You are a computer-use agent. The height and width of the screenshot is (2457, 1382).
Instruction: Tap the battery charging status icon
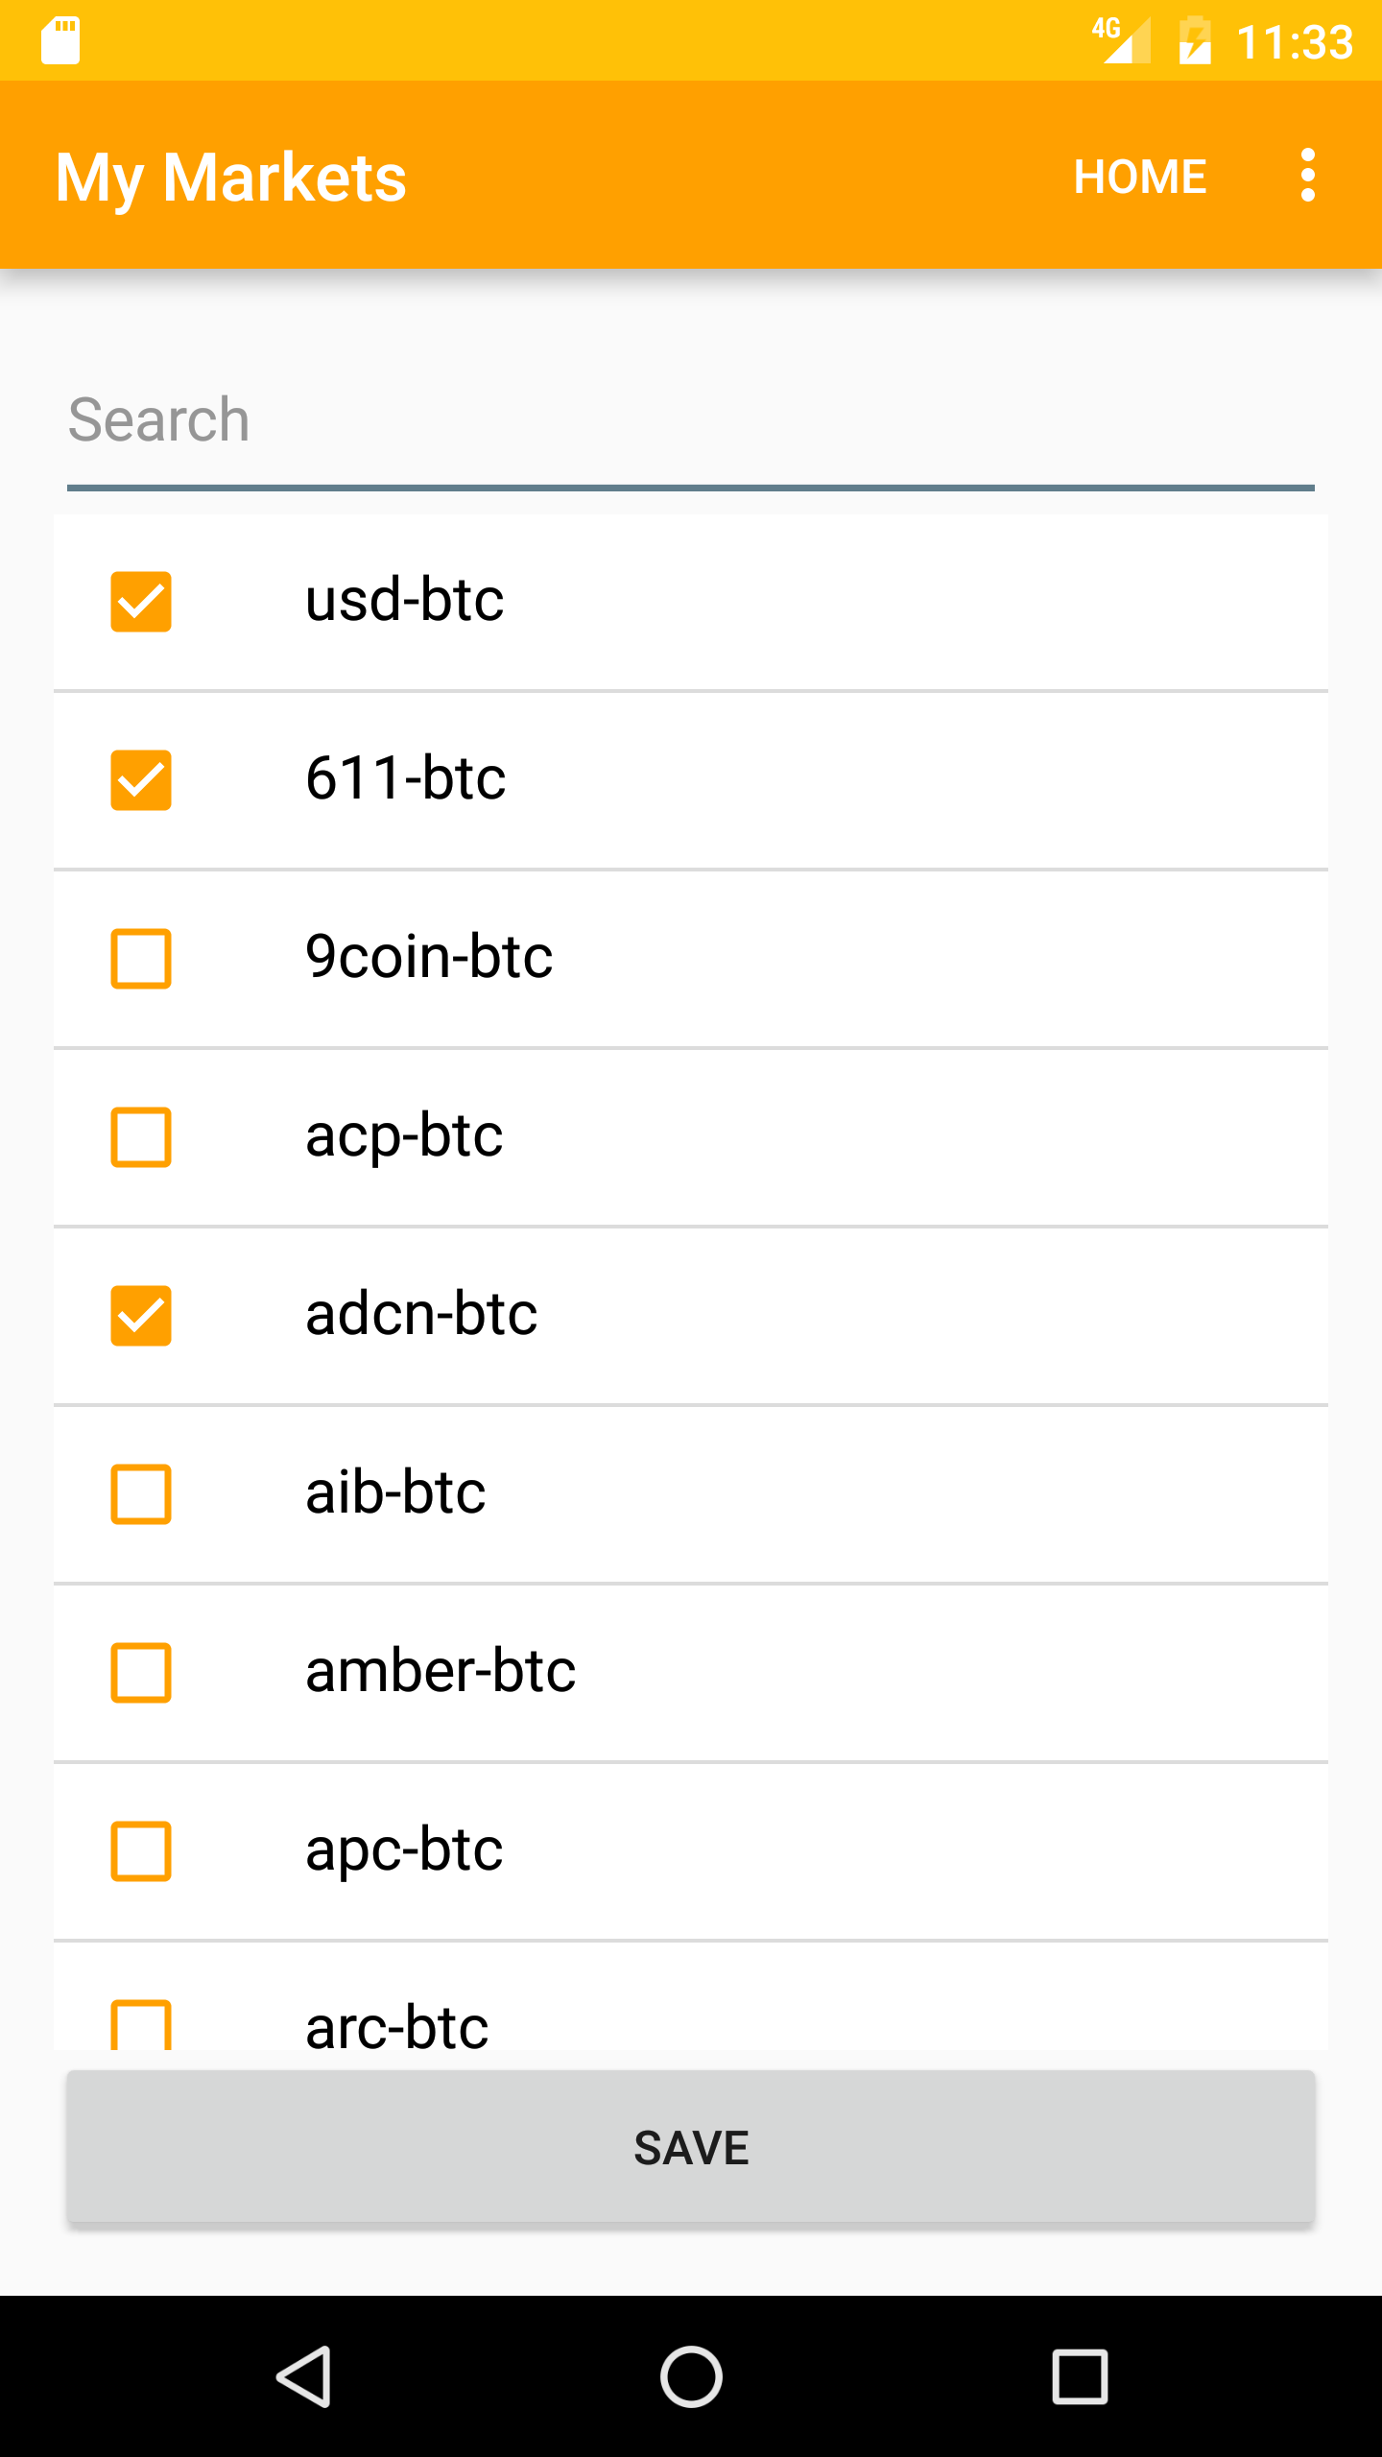tap(1195, 40)
